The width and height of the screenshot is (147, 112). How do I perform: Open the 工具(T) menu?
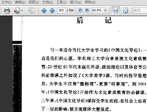coord(61,2)
